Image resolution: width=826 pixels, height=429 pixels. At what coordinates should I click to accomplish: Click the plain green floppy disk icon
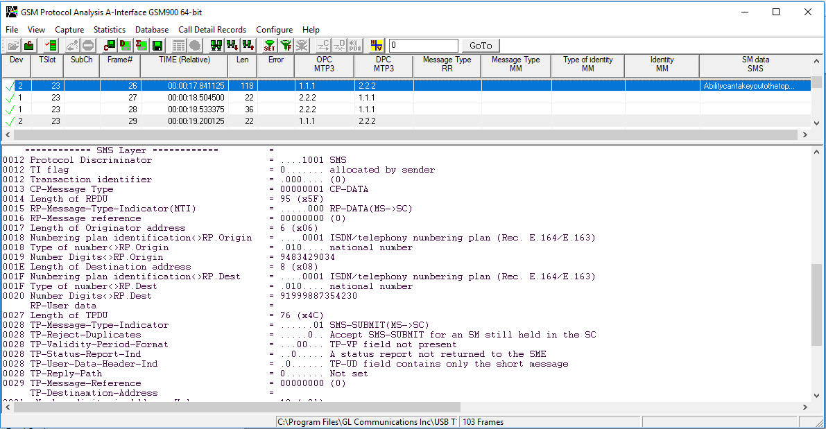pyautogui.click(x=157, y=46)
